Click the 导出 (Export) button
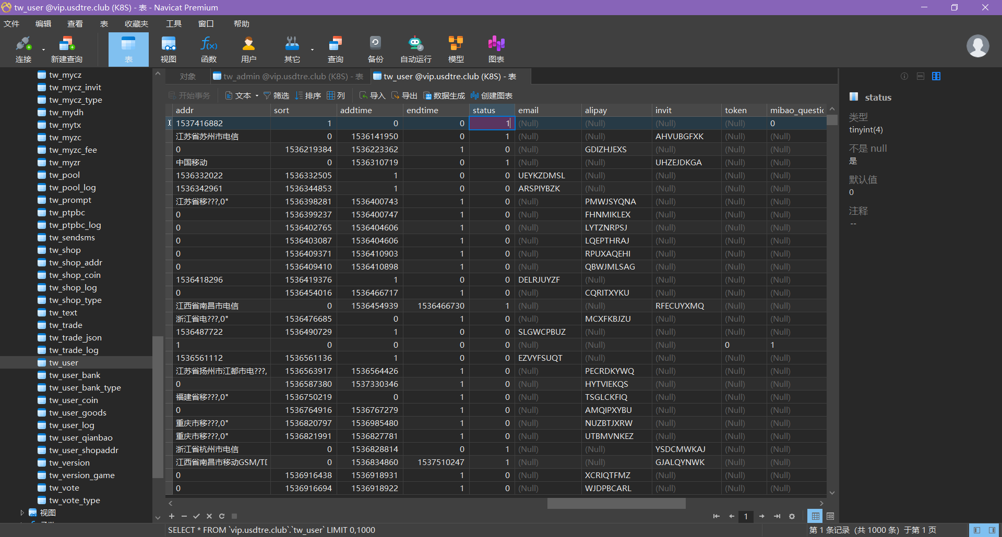The width and height of the screenshot is (1002, 537). 404,95
